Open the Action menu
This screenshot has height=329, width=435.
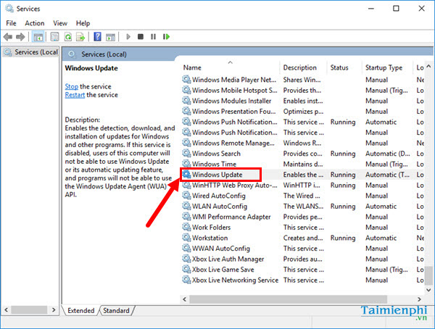pyautogui.click(x=34, y=23)
